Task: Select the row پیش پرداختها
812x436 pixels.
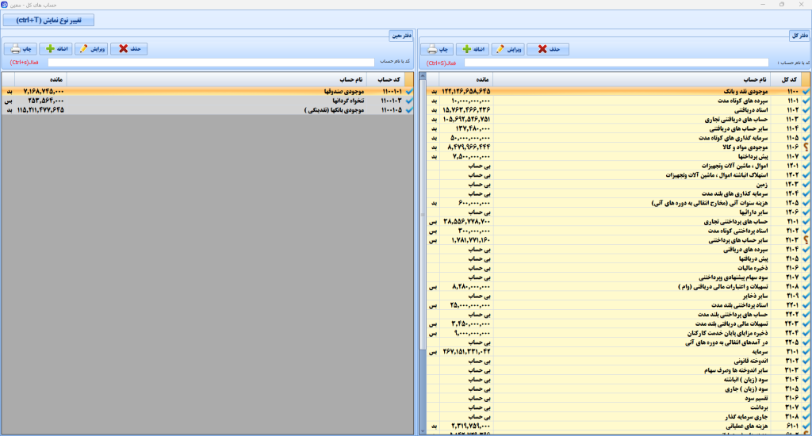Action: coord(619,156)
